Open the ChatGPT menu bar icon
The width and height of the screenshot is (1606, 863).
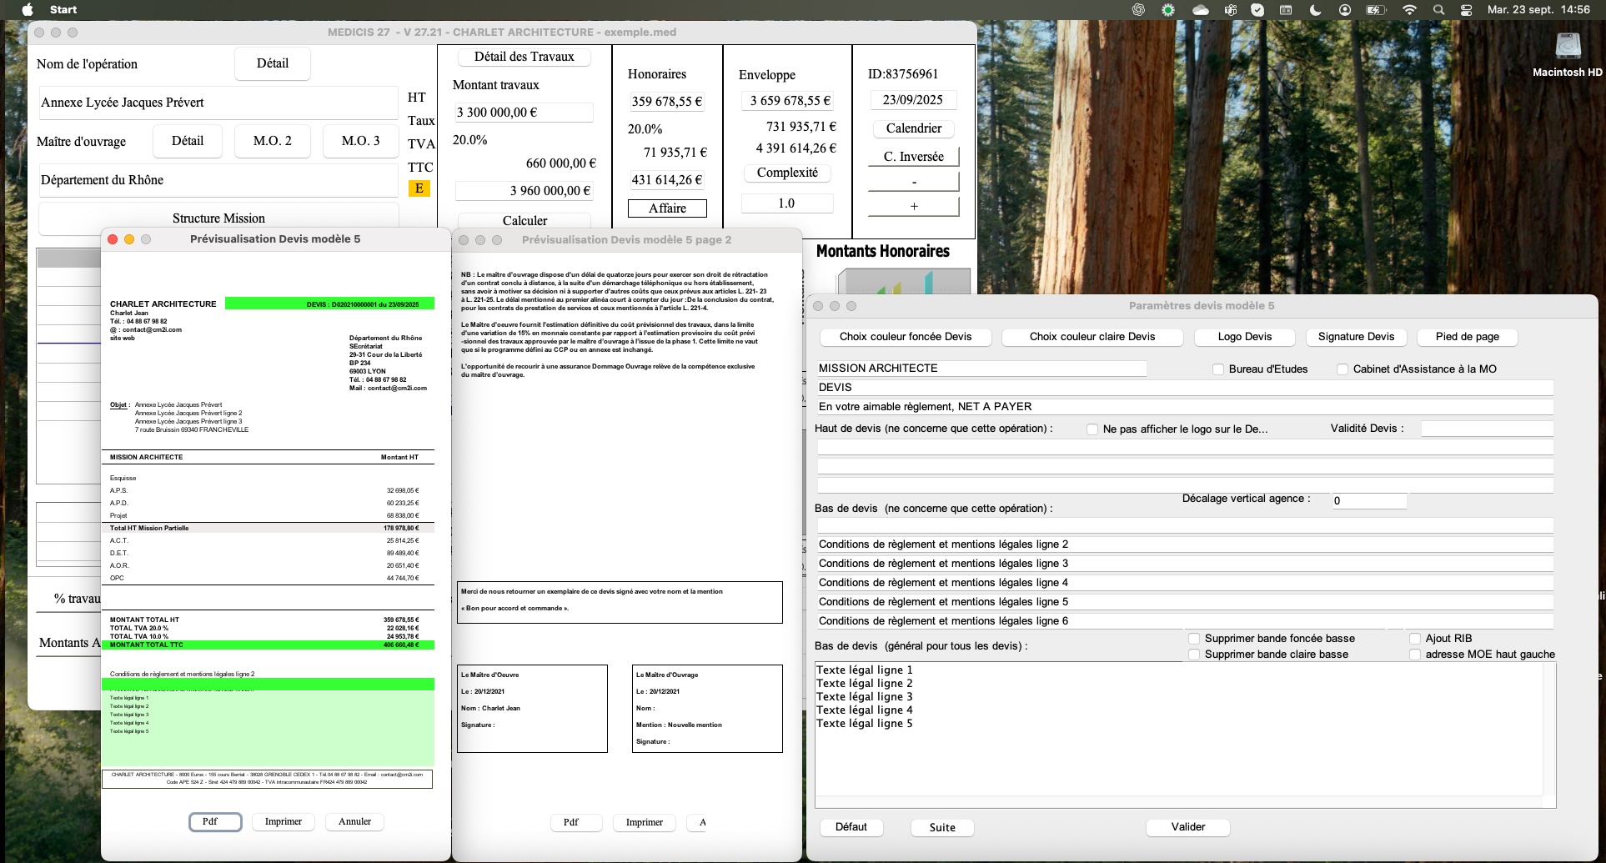point(1138,10)
